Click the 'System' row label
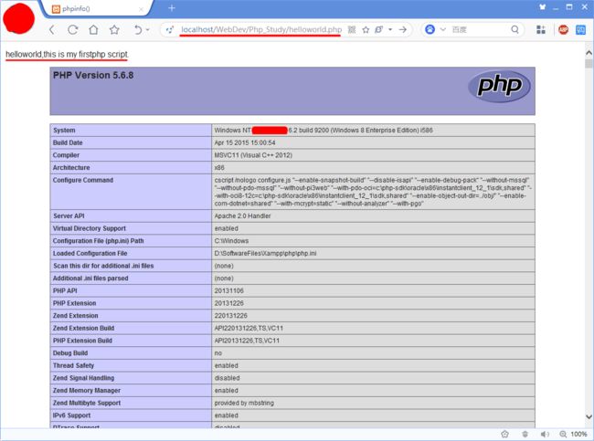Screen dimensions: 594x441 tap(64, 131)
